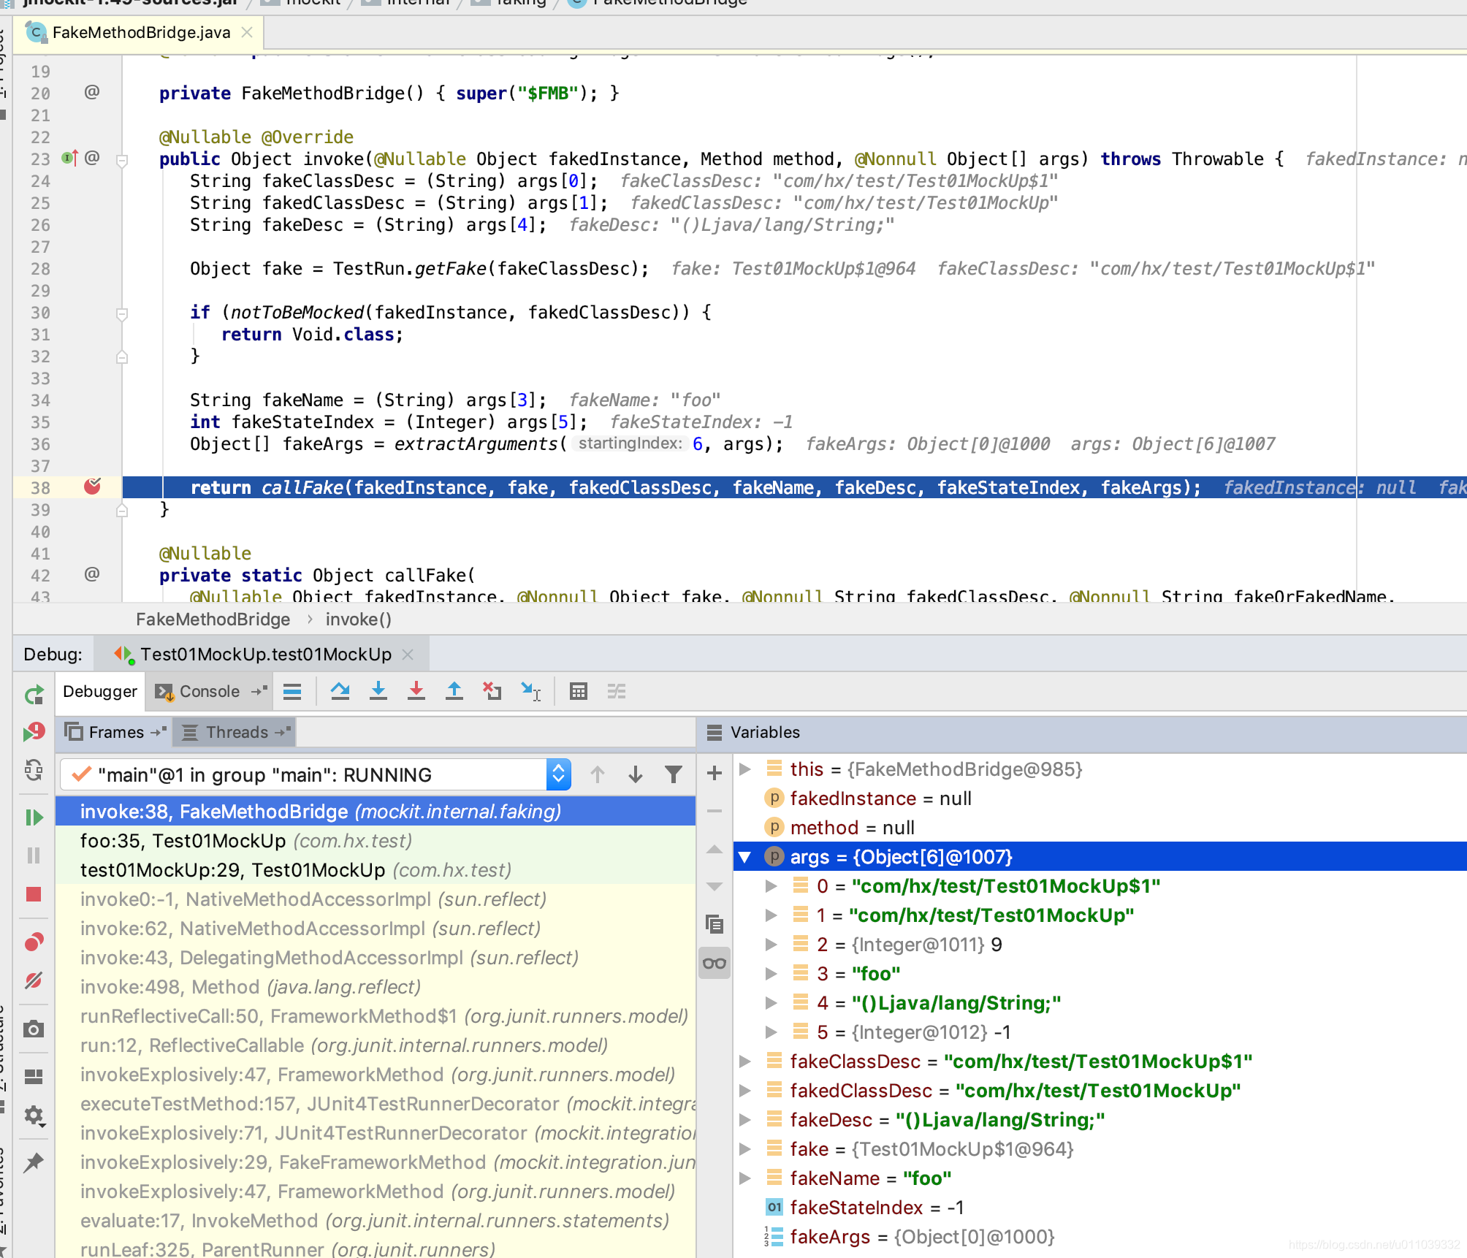Close the FakeMethodBridge.java editor tab
The width and height of the screenshot is (1467, 1258).
(247, 32)
